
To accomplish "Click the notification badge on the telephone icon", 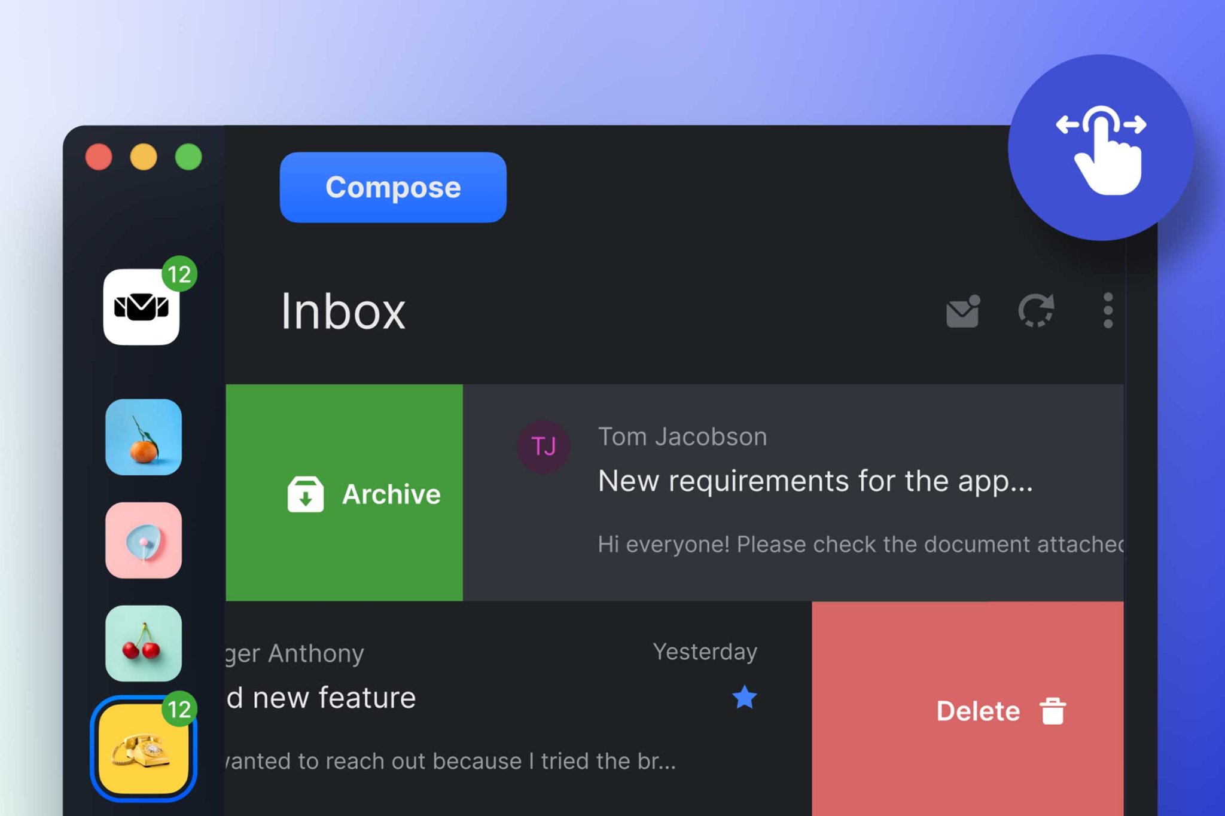I will tap(179, 709).
